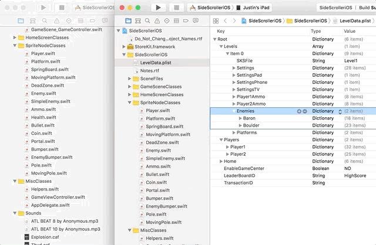Select Justin's iPad run destination

click(257, 7)
